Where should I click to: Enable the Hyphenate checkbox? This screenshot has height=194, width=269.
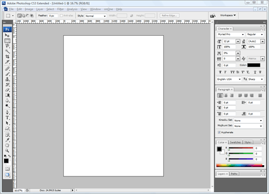point(219,132)
